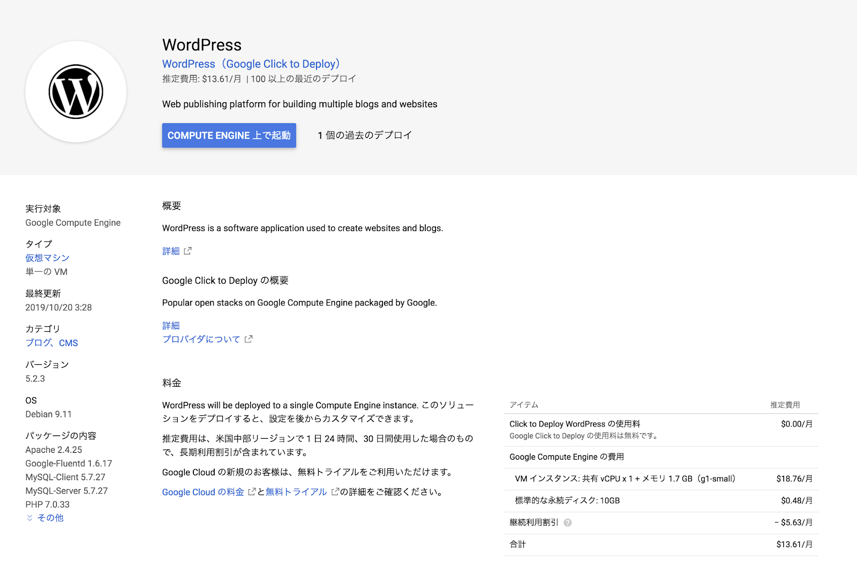This screenshot has width=857, height=576.
Task: Select the total $13.61/月 cell
Action: [794, 544]
